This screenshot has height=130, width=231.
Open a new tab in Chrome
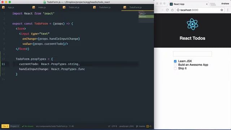(x=213, y=4)
